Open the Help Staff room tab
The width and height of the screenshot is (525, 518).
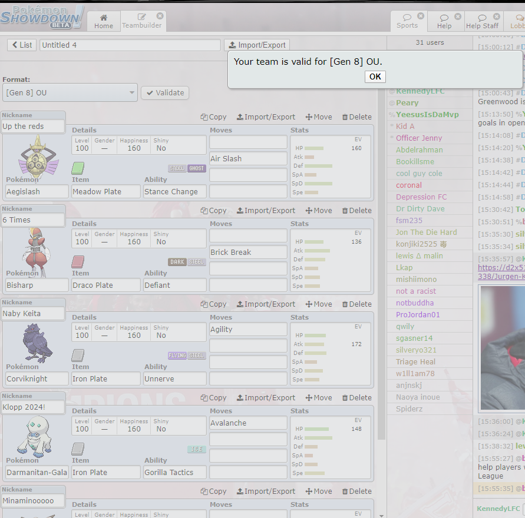click(484, 21)
